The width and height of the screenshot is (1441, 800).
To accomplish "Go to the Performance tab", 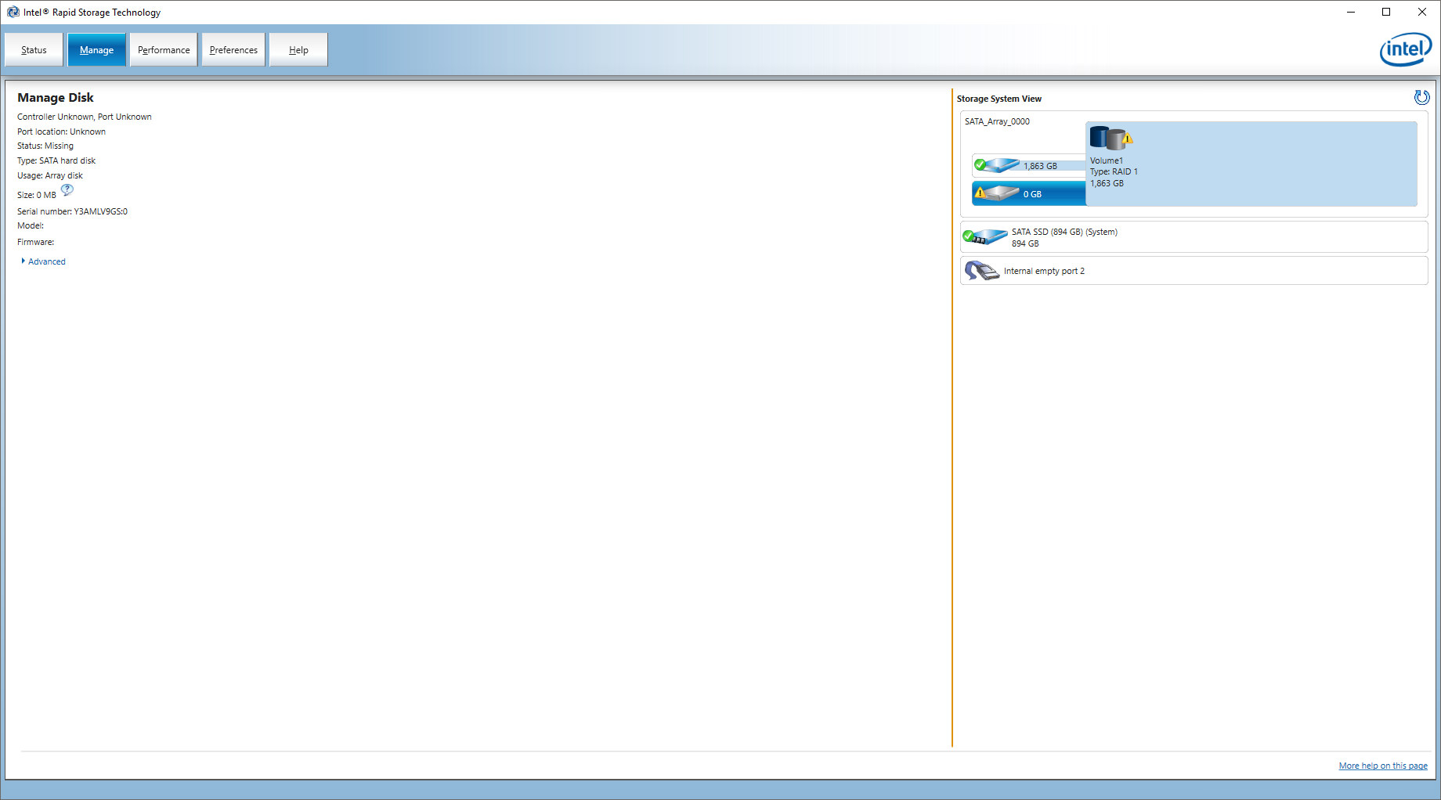I will (x=164, y=50).
